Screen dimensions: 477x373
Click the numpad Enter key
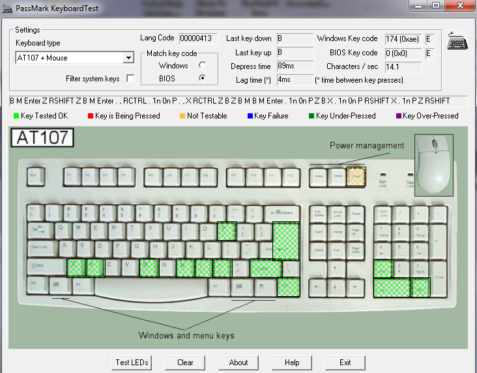pos(438,279)
